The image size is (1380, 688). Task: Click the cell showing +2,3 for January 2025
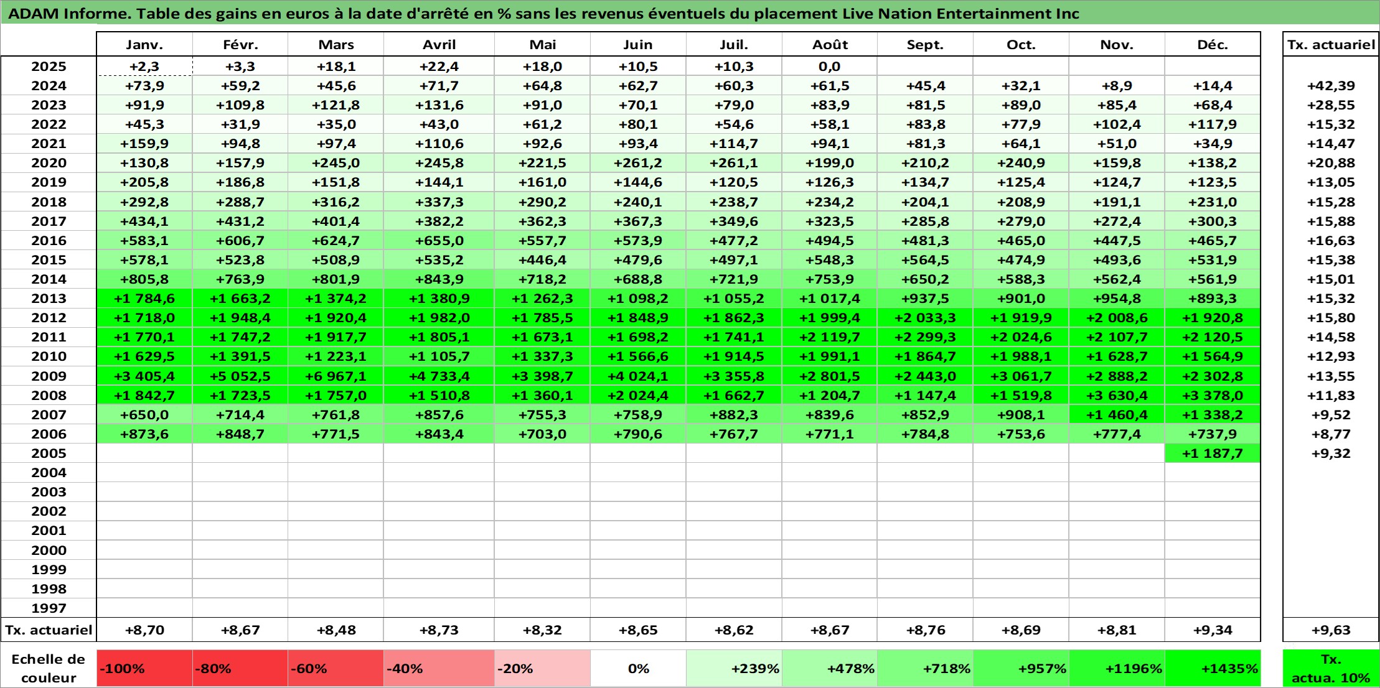[x=144, y=67]
